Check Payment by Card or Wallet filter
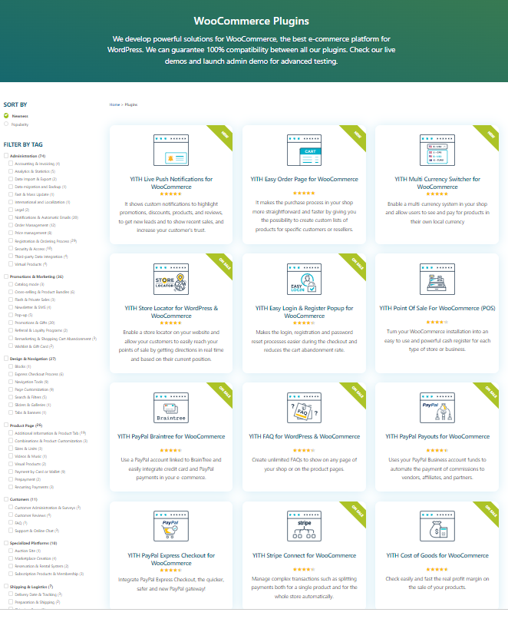 coord(11,472)
